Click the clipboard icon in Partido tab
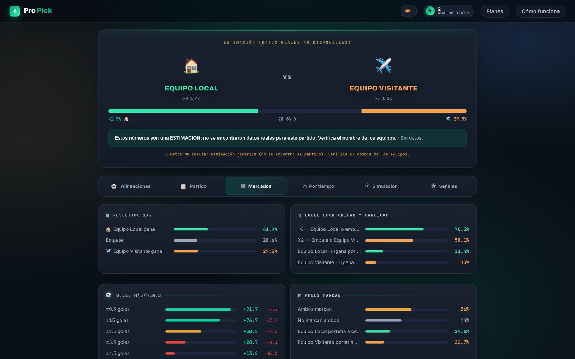The height and width of the screenshot is (359, 575). [x=183, y=186]
